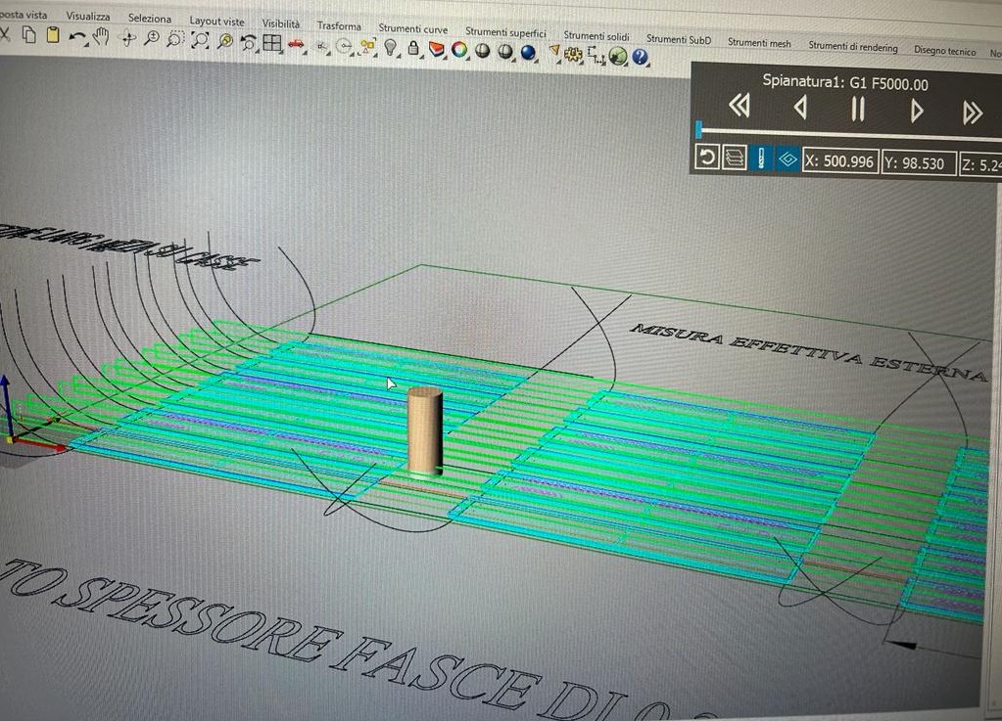Viewport: 1002px width, 721px height.
Task: Click the Undo arrow icon
Action: coord(77,37)
